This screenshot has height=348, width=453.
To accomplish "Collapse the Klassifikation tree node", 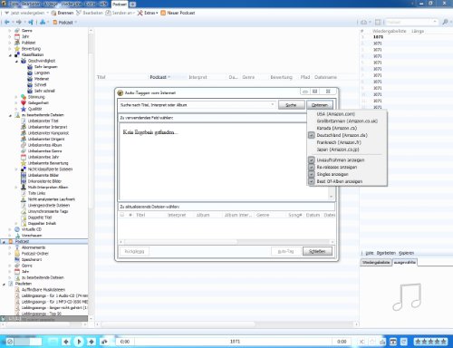I will (x=10, y=55).
